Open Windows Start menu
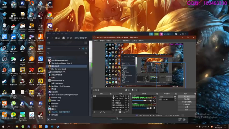229x129 pixels. click(x=3, y=126)
